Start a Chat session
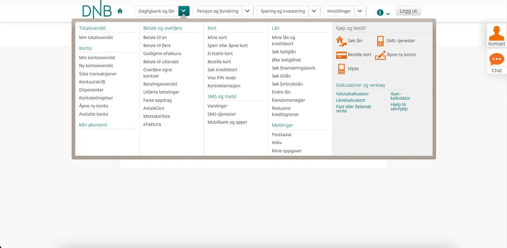This screenshot has height=248, width=507. coord(496,63)
